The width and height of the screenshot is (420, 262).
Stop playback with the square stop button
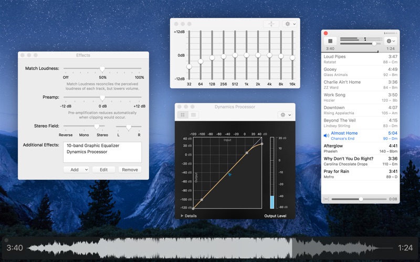(330, 41)
